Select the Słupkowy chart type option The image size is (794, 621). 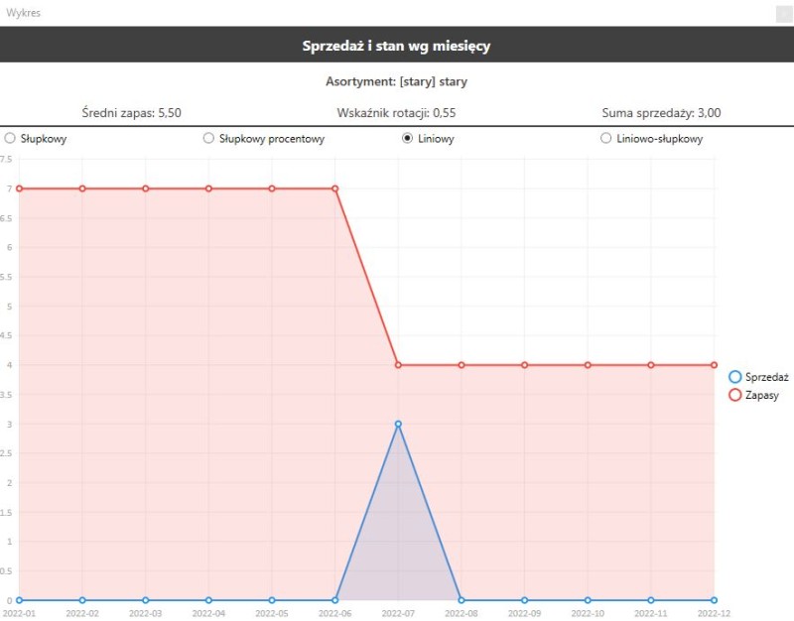pyautogui.click(x=10, y=139)
